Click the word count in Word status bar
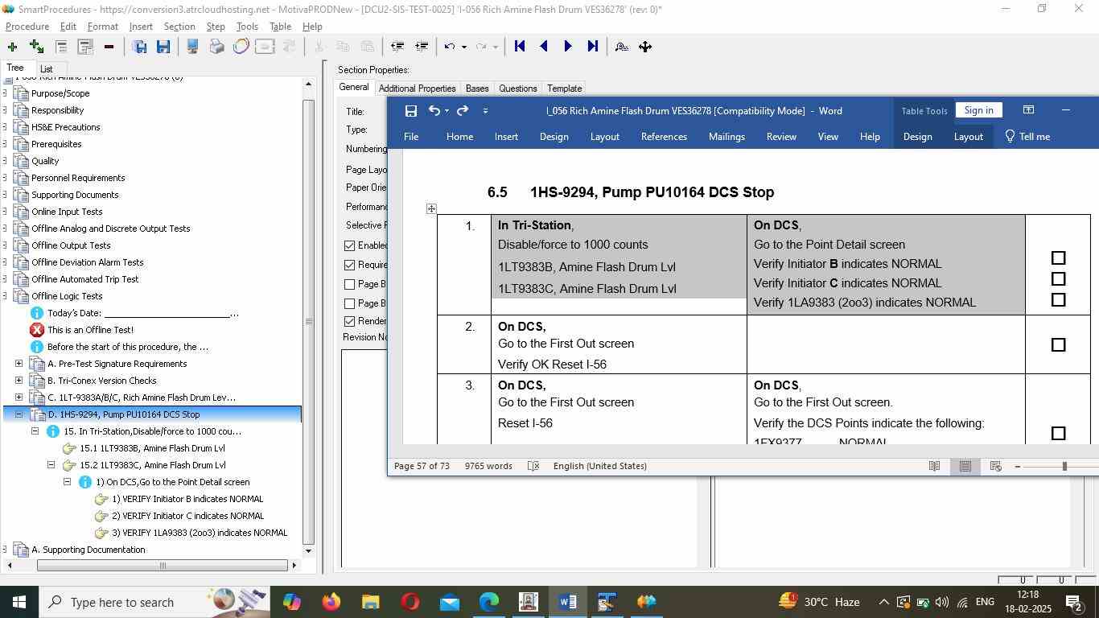 click(x=488, y=466)
